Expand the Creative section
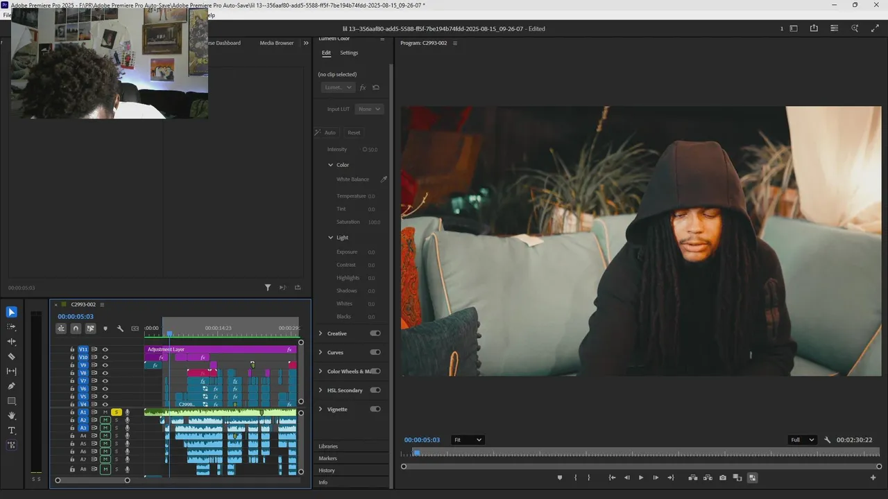Image resolution: width=888 pixels, height=499 pixels. coord(321,333)
